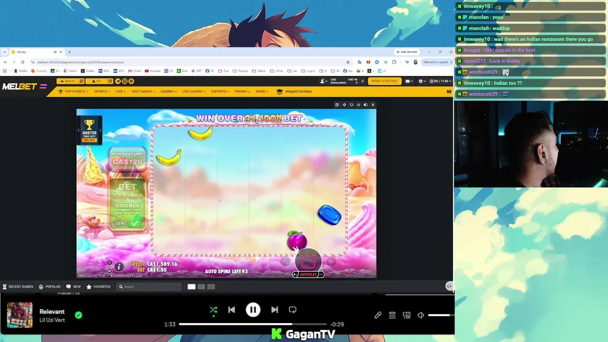Select the single game view layout
The width and height of the screenshot is (608, 342).
(191, 286)
